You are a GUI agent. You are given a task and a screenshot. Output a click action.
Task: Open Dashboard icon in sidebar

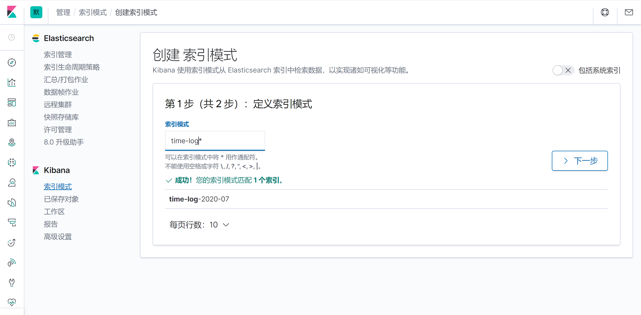coord(12,102)
